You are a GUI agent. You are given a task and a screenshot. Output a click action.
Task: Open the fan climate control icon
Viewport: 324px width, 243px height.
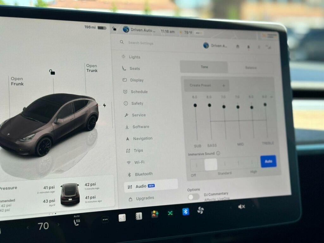click(x=200, y=210)
